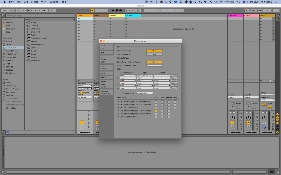Enable MPE for In Network Session 2

point(175,105)
